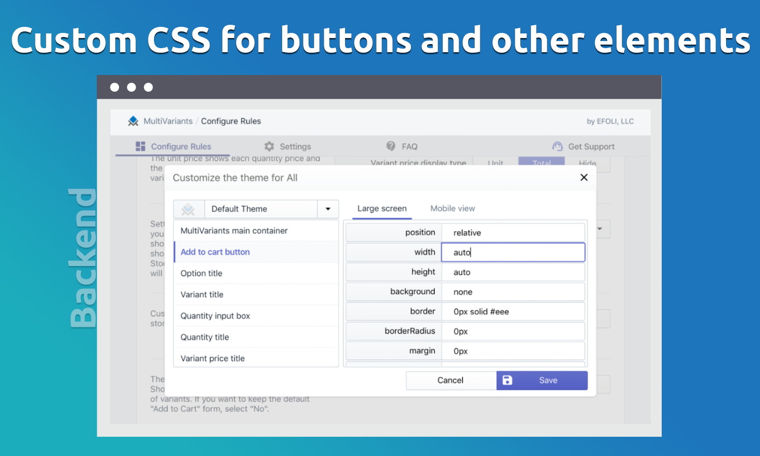This screenshot has width=760, height=456.
Task: Open the Get Support tab
Action: click(583, 146)
